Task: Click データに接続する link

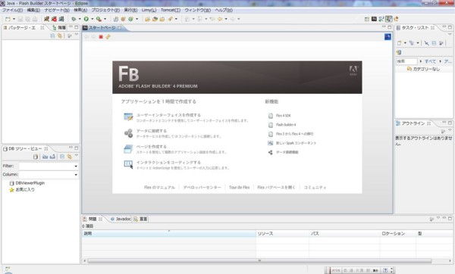Action: (152, 131)
